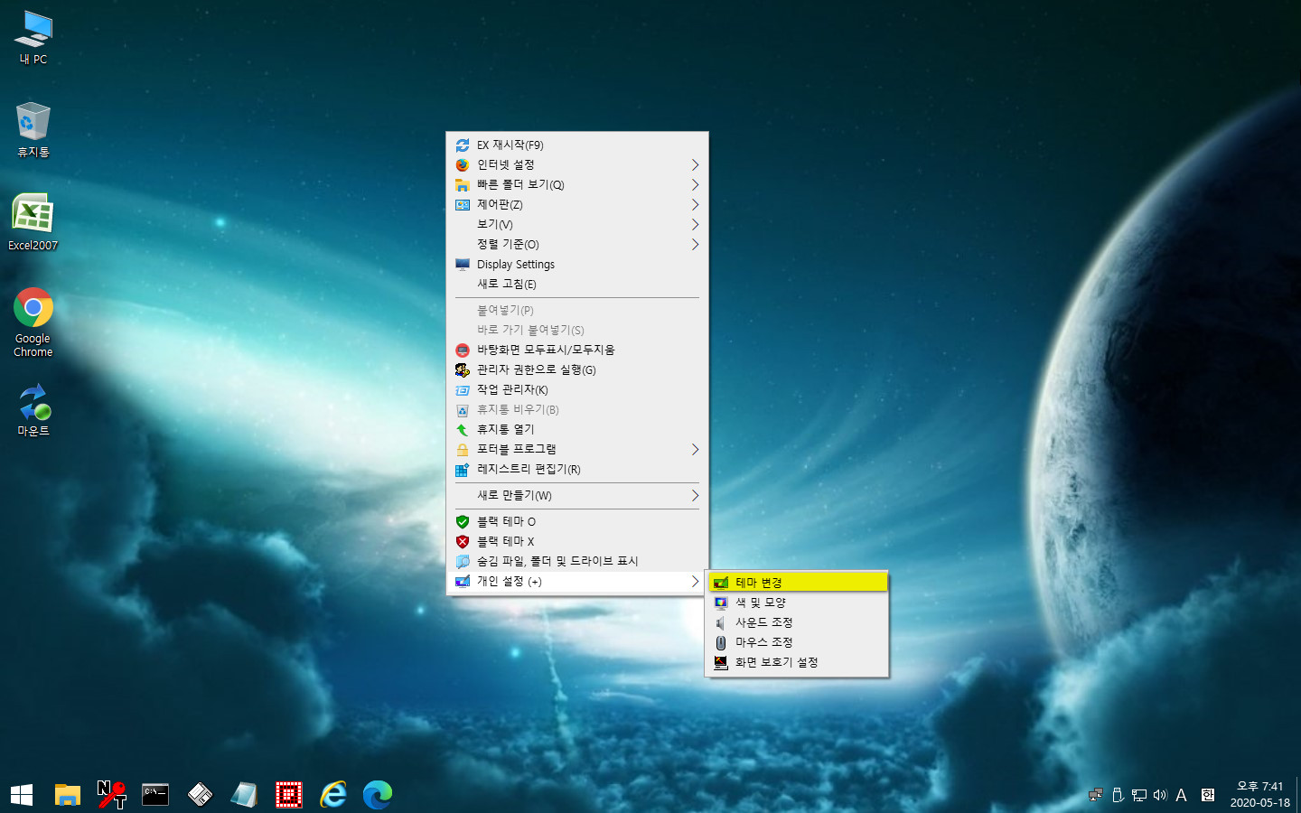Click the show desktop strip at the taskbar's right end
The image size is (1301, 813).
pyautogui.click(x=1298, y=794)
